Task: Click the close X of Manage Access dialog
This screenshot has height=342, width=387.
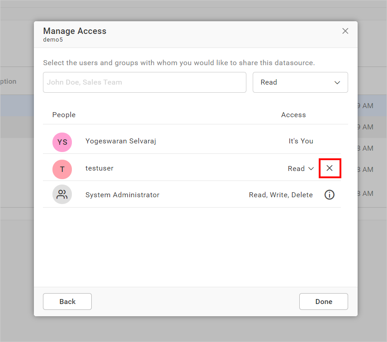Action: 345,31
